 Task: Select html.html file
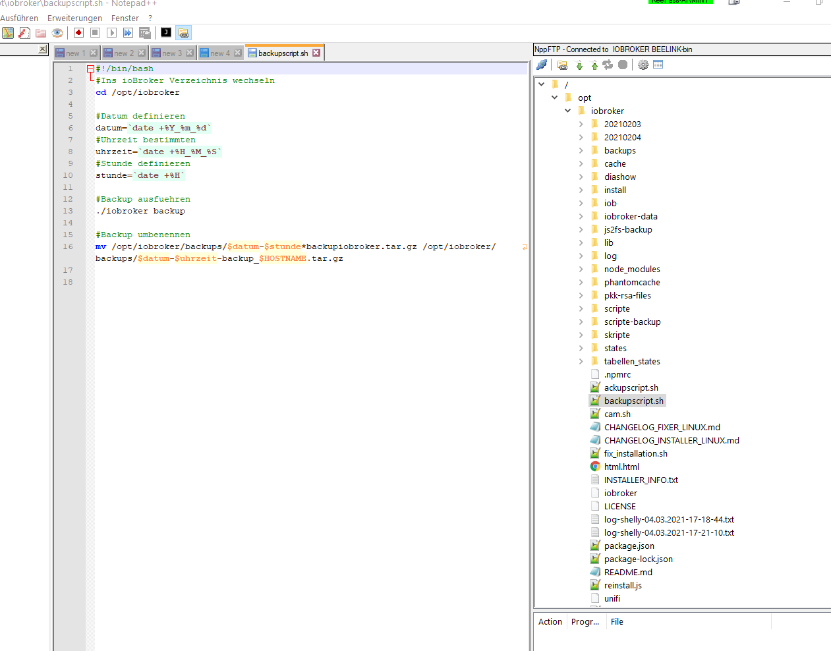621,467
